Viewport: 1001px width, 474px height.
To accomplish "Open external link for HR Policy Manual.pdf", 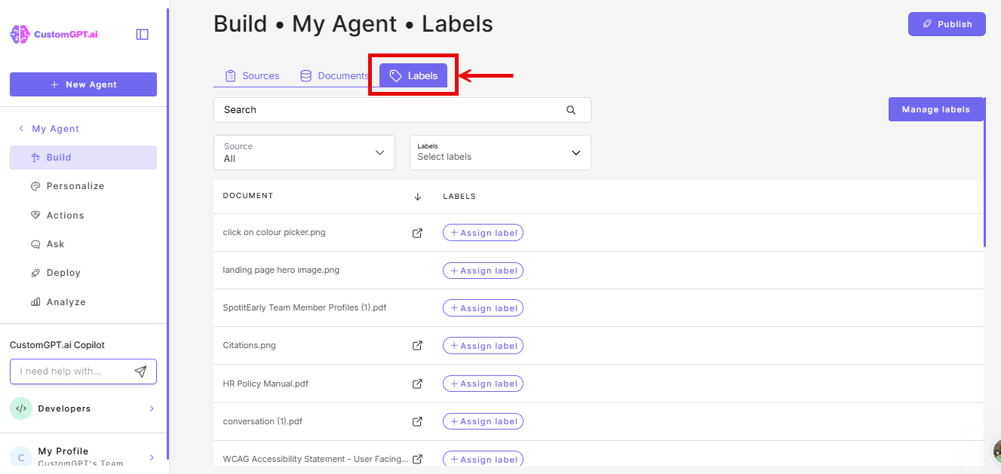I will pyautogui.click(x=417, y=384).
